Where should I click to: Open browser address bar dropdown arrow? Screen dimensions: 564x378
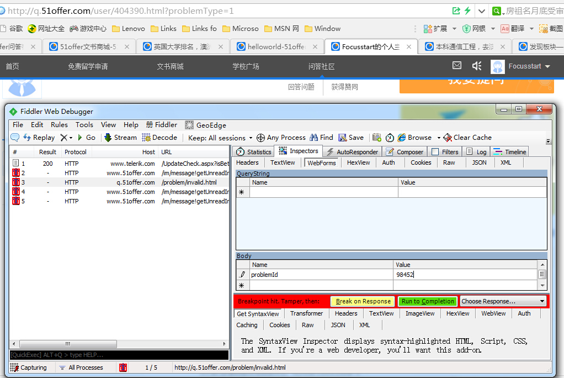pyautogui.click(x=482, y=11)
